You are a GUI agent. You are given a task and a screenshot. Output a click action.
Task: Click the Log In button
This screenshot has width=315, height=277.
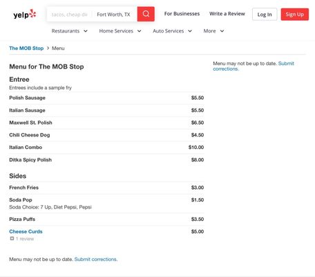pyautogui.click(x=265, y=15)
